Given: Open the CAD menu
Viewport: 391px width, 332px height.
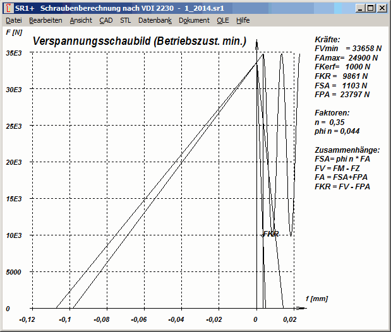Looking at the screenshot, I should click(x=106, y=20).
